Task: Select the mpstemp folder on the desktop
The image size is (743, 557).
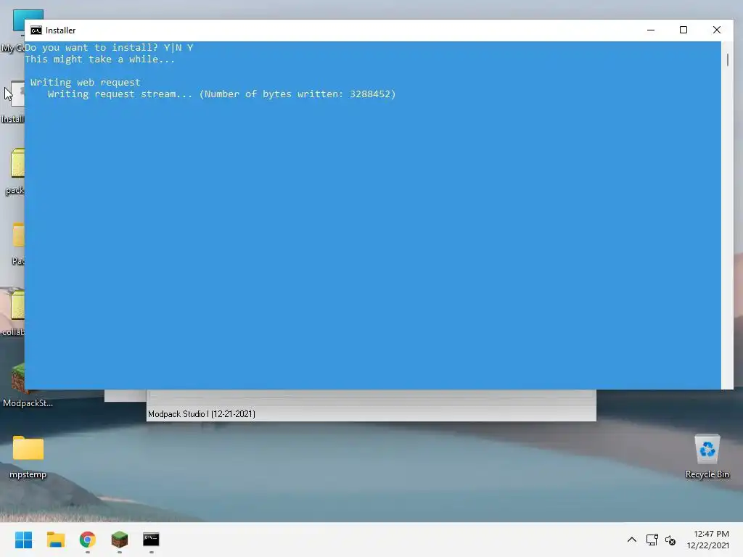Action: [28, 457]
